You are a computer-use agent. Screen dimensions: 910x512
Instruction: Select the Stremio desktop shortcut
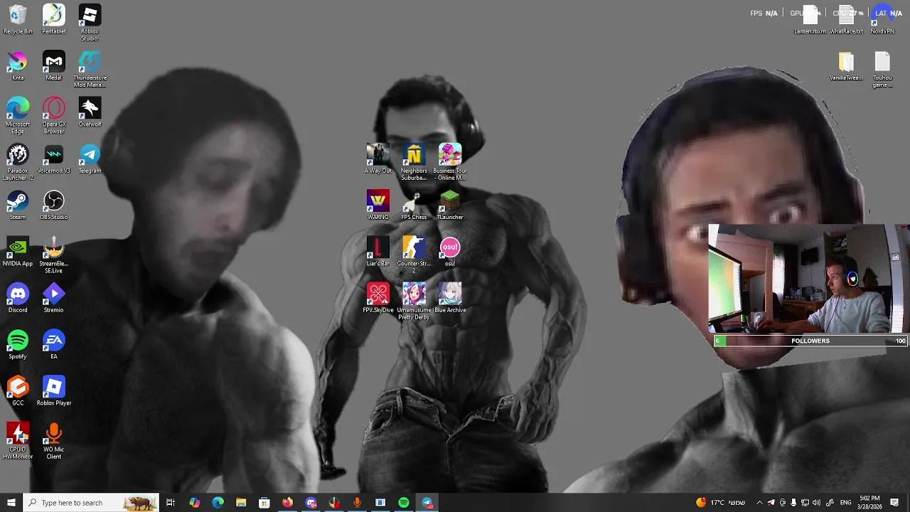point(54,298)
